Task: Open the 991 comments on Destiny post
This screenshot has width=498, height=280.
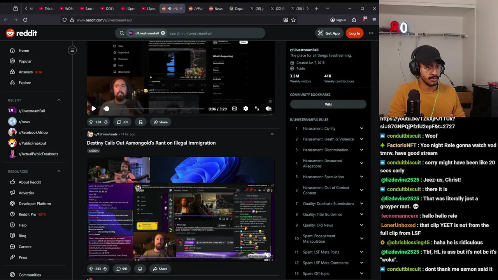Action: coord(122,269)
